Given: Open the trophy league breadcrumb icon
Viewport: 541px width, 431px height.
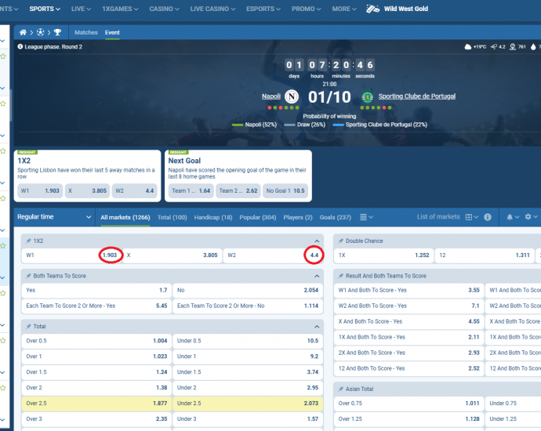Looking at the screenshot, I should coord(57,32).
